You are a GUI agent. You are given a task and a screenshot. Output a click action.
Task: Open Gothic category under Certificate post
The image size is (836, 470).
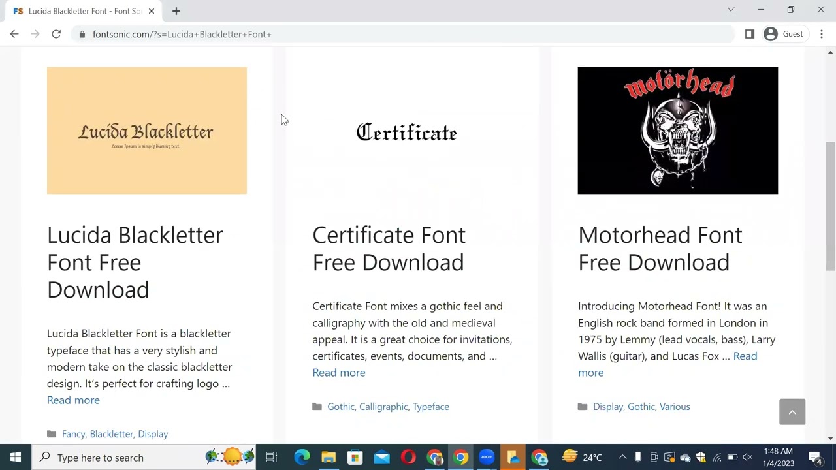pyautogui.click(x=341, y=407)
